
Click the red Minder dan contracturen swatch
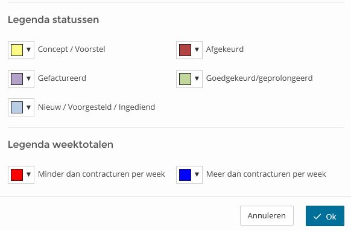(17, 175)
